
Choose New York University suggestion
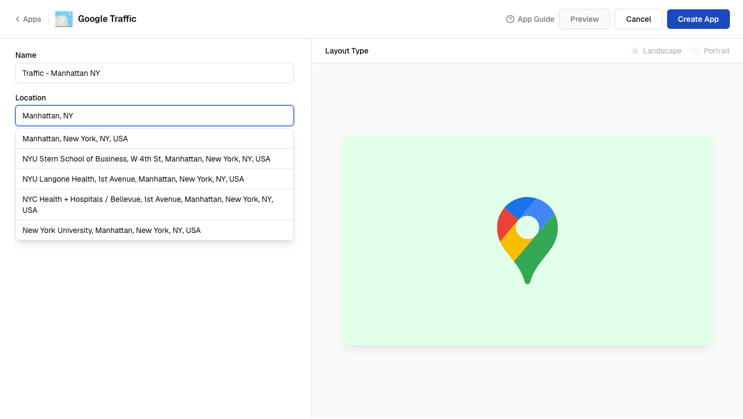[x=155, y=230]
